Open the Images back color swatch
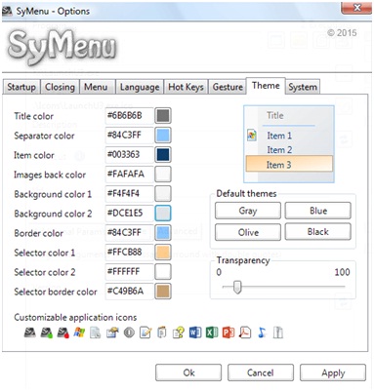 pyautogui.click(x=163, y=175)
